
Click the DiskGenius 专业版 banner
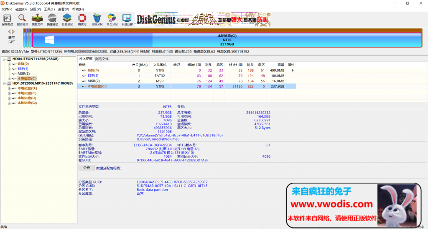tap(204, 19)
